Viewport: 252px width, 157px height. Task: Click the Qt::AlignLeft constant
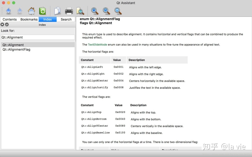92,67
